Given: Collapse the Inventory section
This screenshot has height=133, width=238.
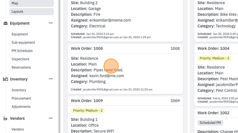Looking at the screenshot, I should pyautogui.click(x=51, y=79).
